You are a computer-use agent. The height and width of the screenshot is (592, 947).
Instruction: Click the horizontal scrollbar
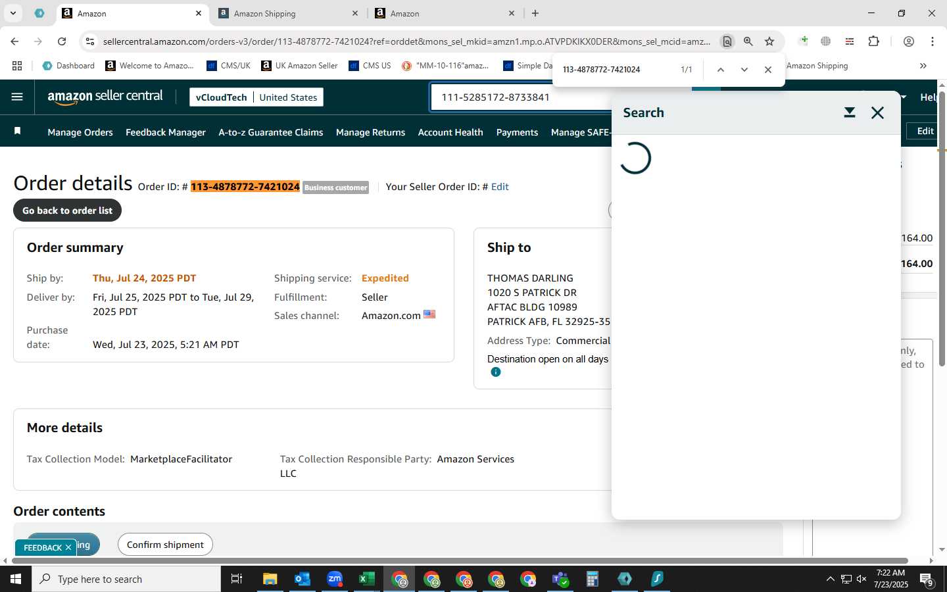click(458, 561)
